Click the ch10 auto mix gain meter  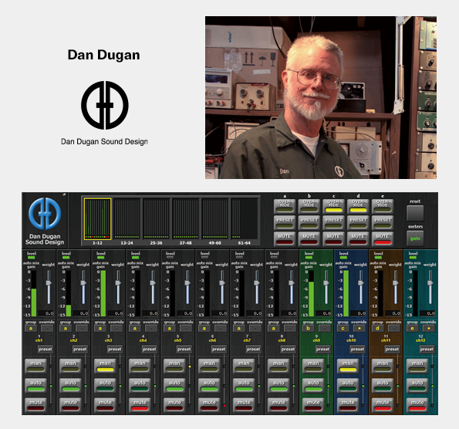346,293
